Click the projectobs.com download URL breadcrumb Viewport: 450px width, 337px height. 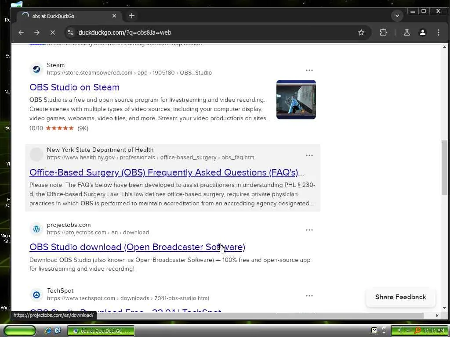(98, 233)
